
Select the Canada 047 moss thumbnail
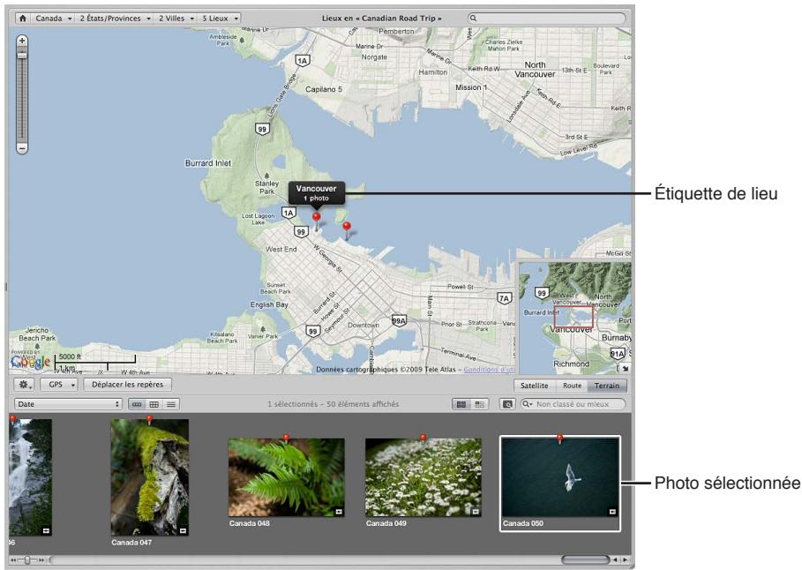click(149, 477)
